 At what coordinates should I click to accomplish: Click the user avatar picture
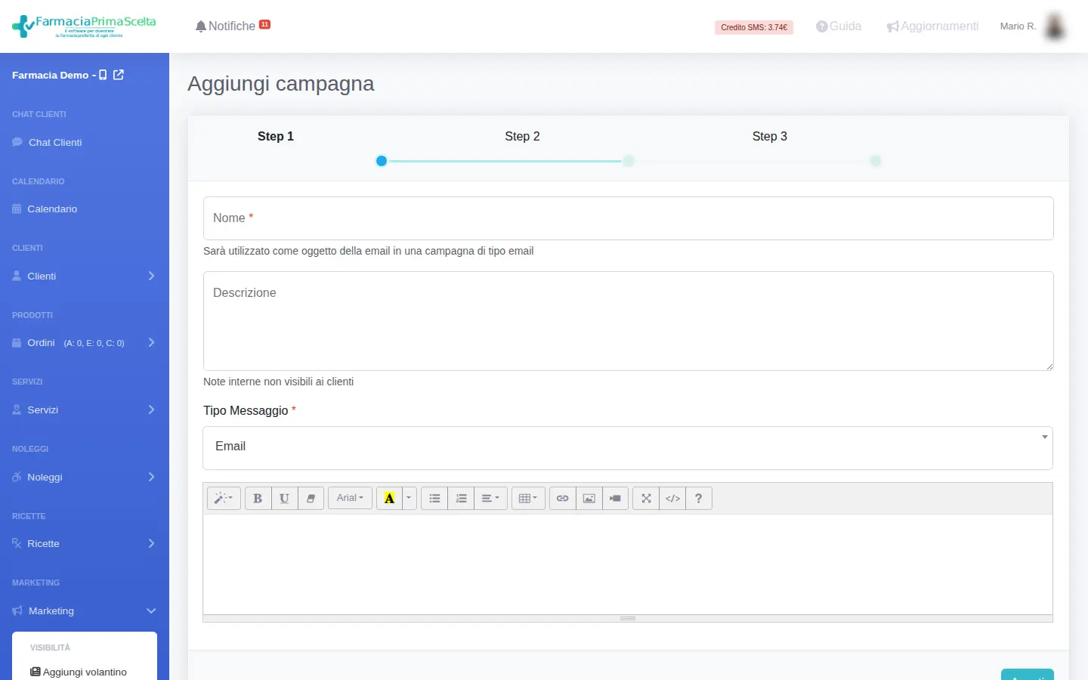1055,26
